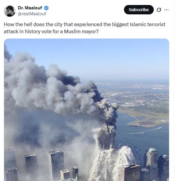Click the phrase "Islamic terrorist" in the post
Screen dimensions: 176x181
tap(148, 24)
